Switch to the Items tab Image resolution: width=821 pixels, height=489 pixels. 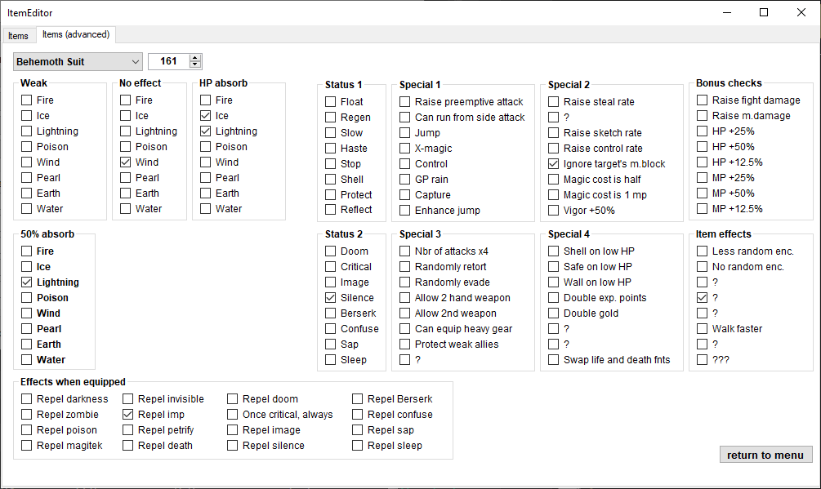(x=18, y=36)
